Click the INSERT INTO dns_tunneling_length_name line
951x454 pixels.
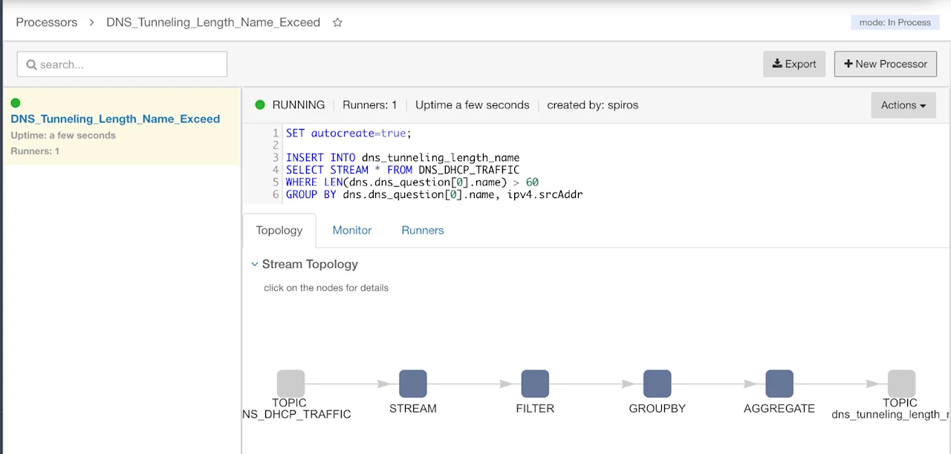coord(403,157)
